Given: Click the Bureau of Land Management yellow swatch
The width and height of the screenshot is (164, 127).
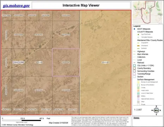Looking at the screenshot, I should (x=138, y=82).
